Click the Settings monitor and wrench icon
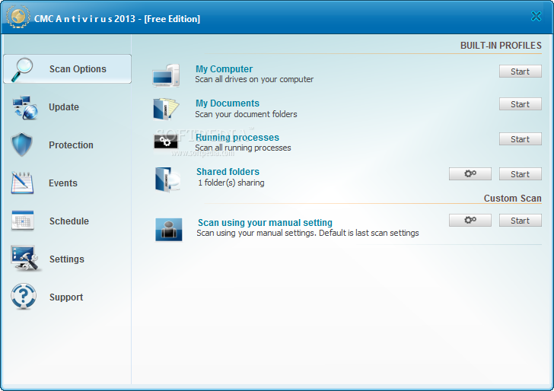This screenshot has width=554, height=391. [25, 258]
